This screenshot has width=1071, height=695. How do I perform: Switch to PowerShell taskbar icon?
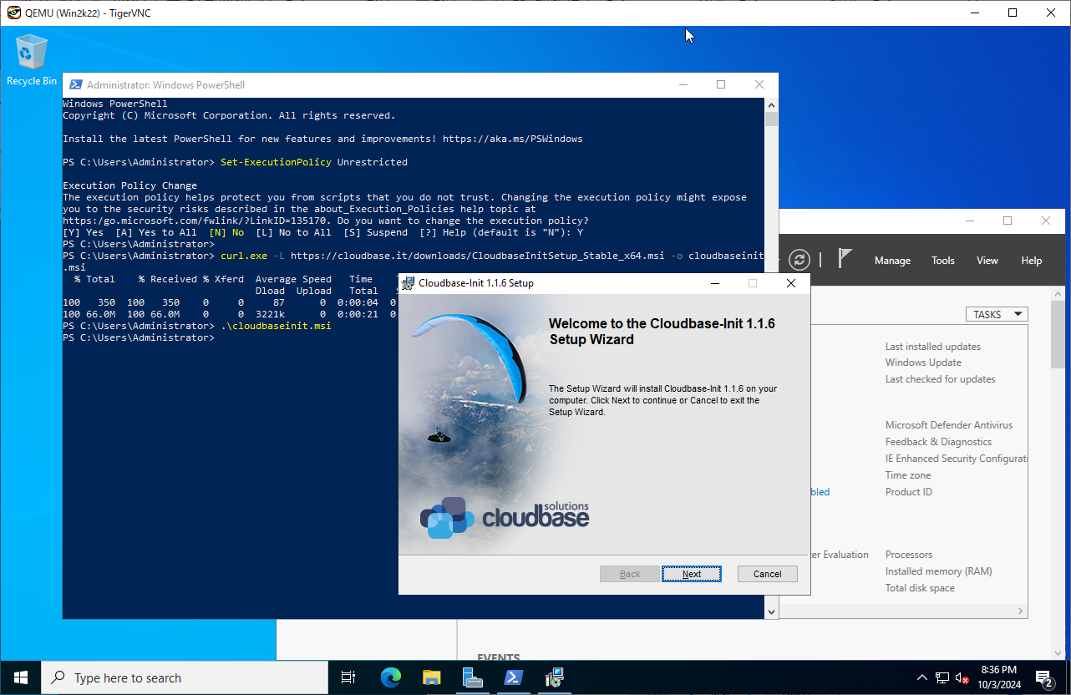click(514, 677)
